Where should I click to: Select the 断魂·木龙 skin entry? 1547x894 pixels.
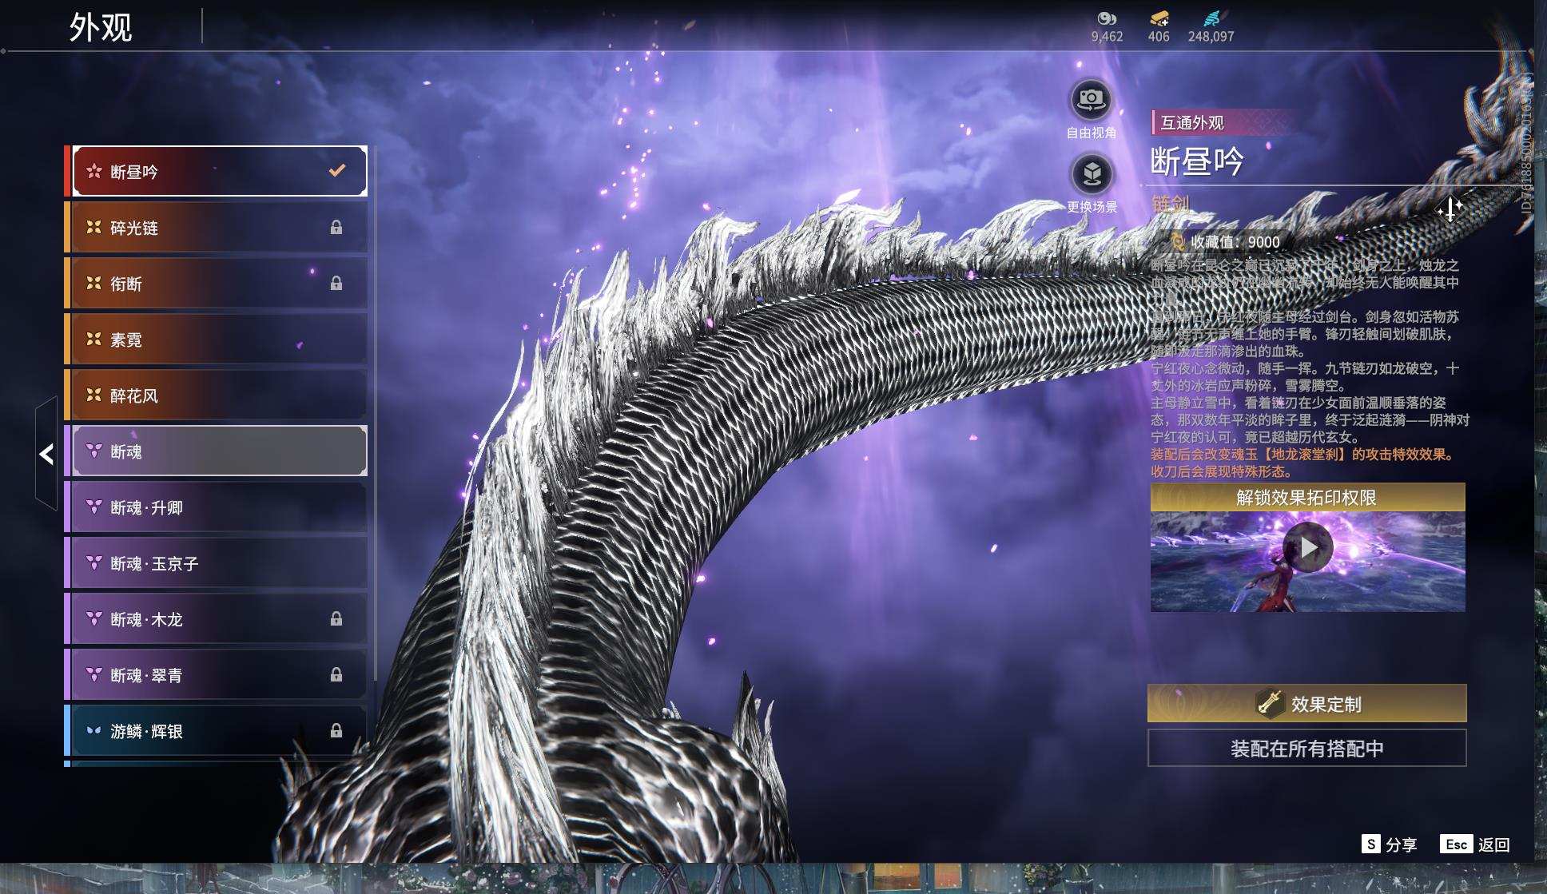[x=220, y=618]
